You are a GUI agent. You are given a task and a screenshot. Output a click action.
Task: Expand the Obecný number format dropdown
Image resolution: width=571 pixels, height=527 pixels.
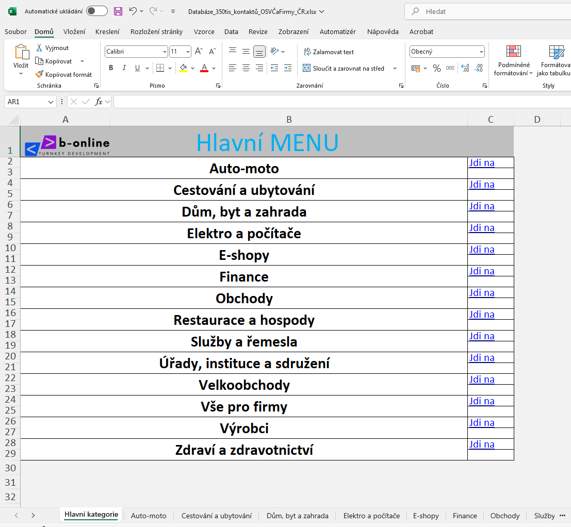(481, 52)
